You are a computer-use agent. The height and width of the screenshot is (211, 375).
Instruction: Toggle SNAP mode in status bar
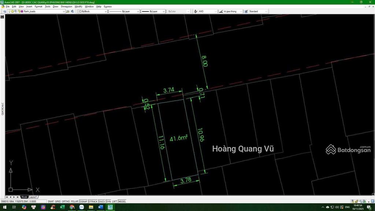point(51,201)
